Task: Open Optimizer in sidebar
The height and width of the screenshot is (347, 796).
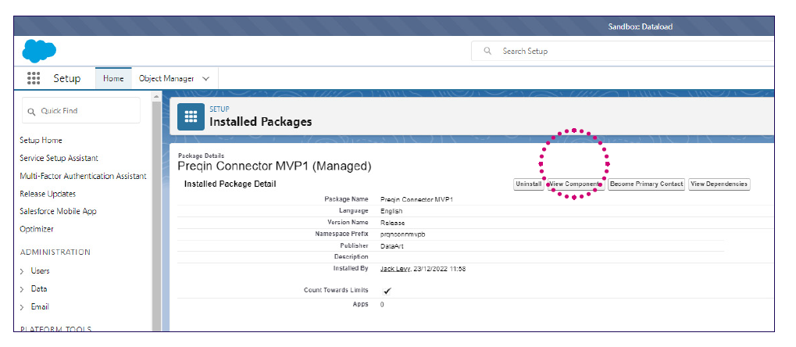Action: point(37,229)
